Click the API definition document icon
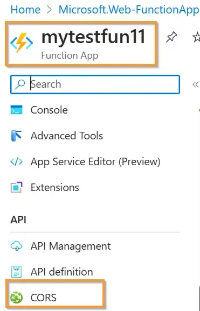The width and height of the screenshot is (200, 311). tap(16, 272)
